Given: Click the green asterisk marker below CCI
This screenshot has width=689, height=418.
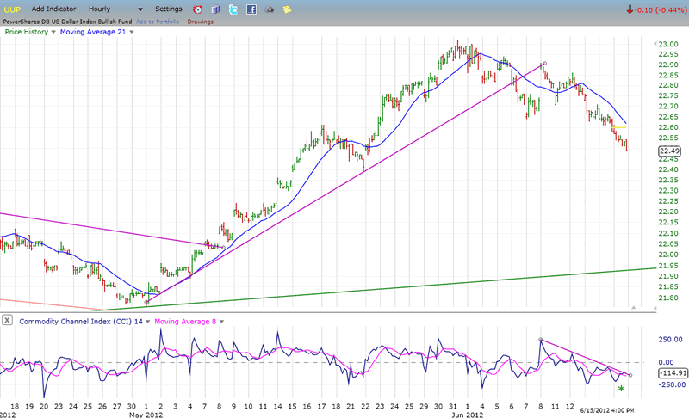Looking at the screenshot, I should tap(620, 390).
